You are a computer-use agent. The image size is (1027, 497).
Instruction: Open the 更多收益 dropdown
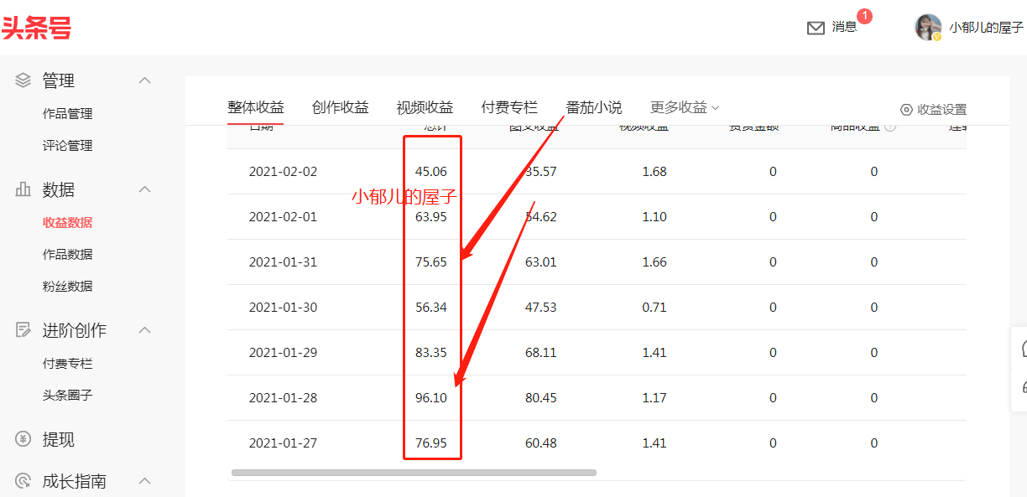683,107
